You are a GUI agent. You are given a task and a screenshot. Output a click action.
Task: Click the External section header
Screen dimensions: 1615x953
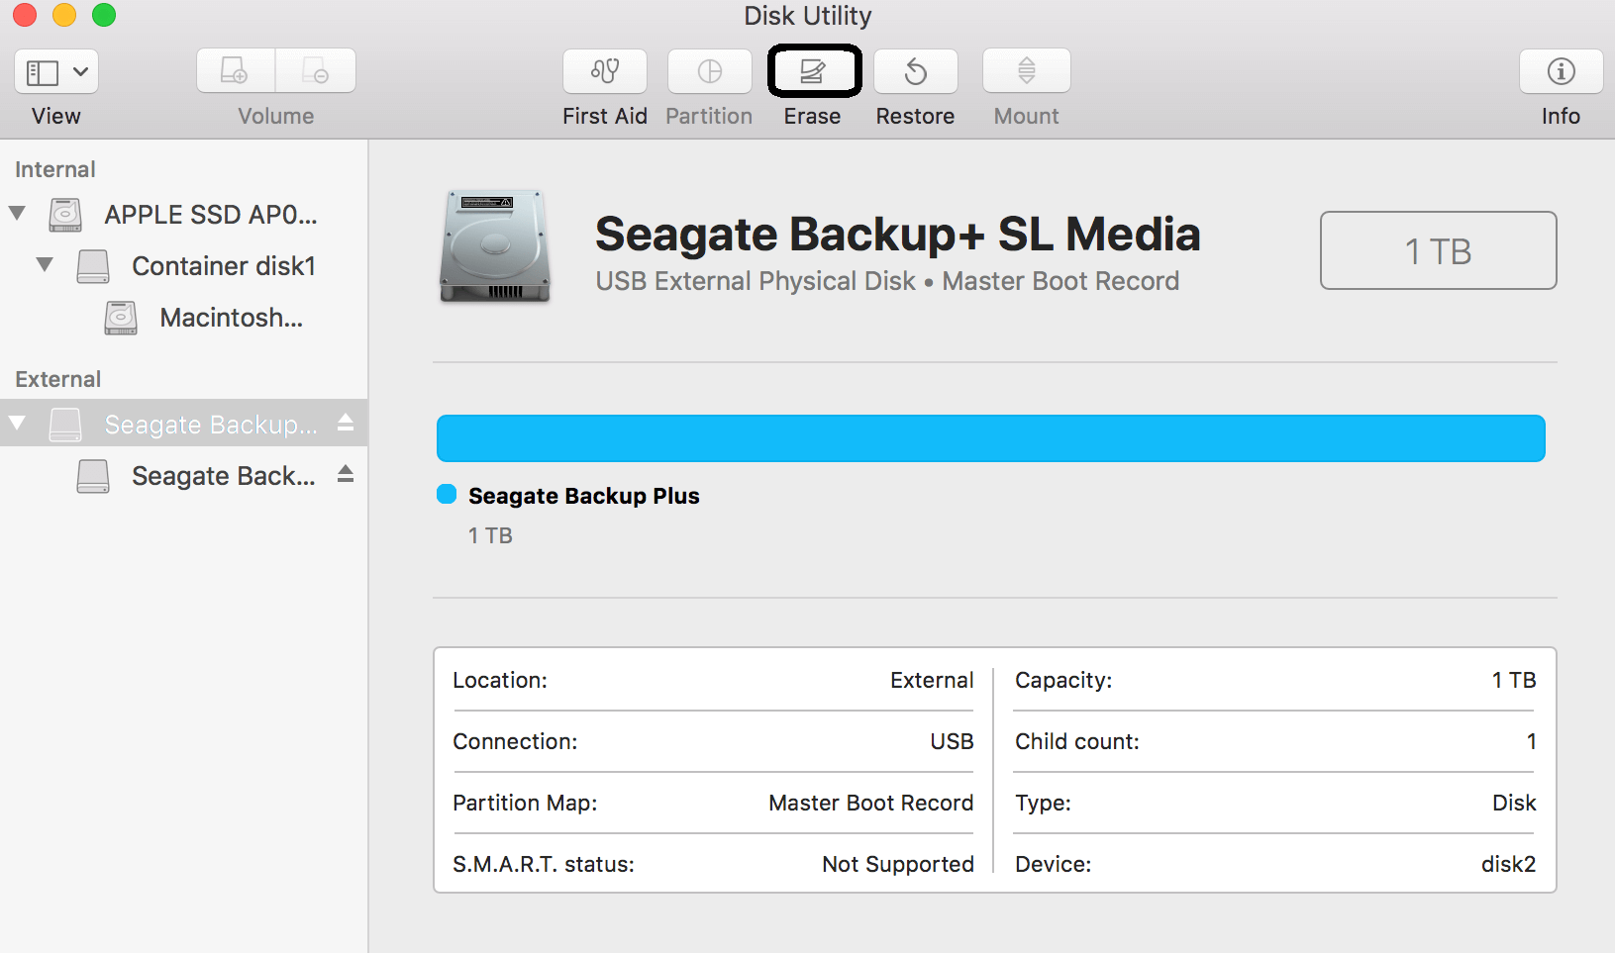[x=58, y=379]
